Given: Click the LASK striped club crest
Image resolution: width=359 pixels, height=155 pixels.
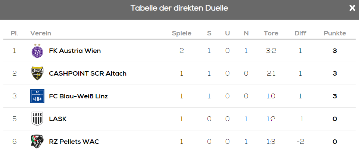Looking at the screenshot, I should [37, 119].
